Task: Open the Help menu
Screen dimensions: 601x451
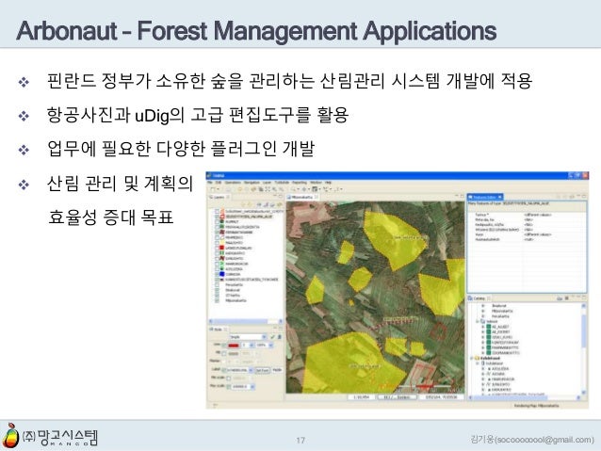Action: 328,183
